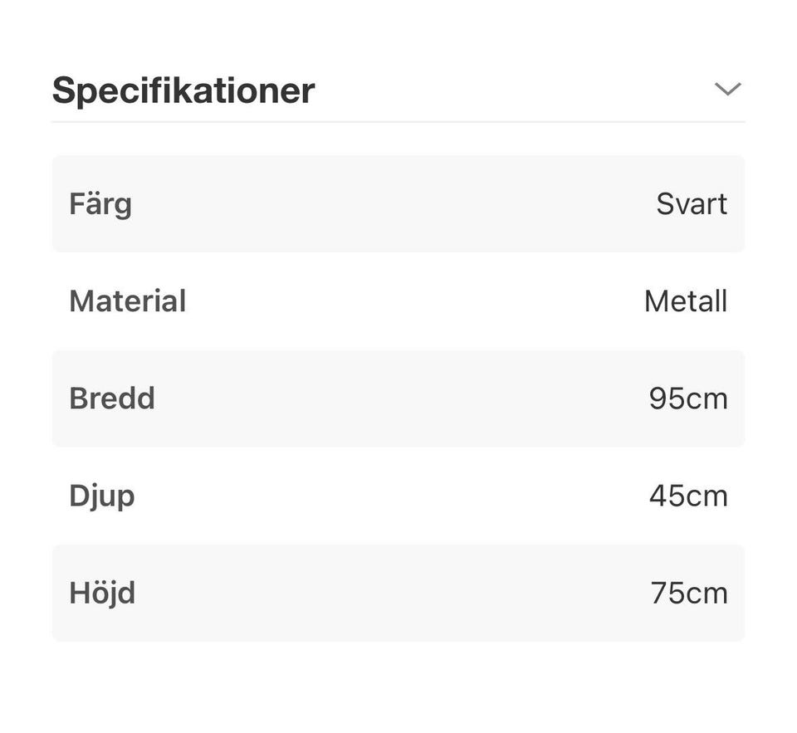797x733 pixels.
Task: Click the middle of the grey Bredd row
Action: (398, 398)
